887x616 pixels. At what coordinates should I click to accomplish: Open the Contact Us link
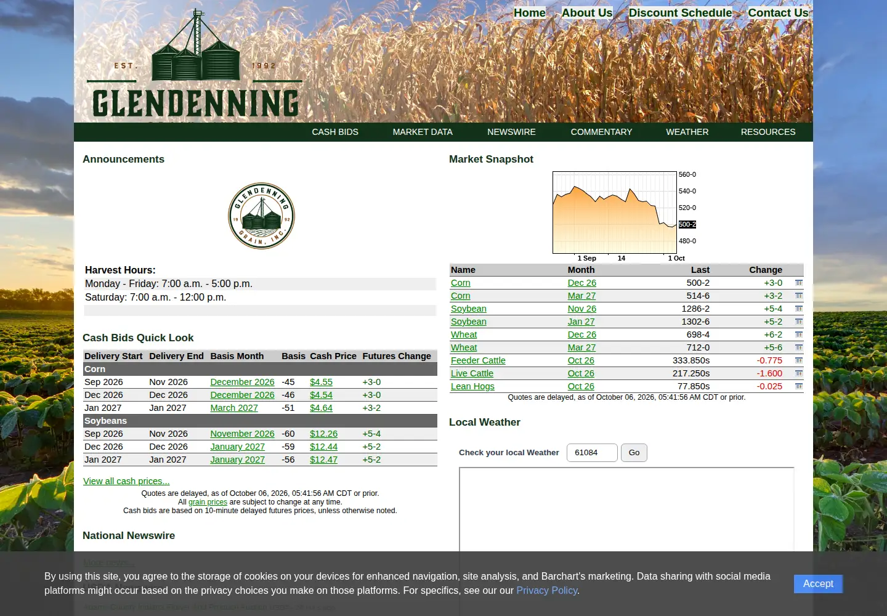(779, 13)
